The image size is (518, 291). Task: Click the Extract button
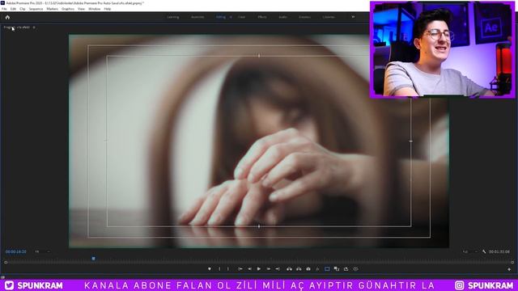tap(299, 269)
